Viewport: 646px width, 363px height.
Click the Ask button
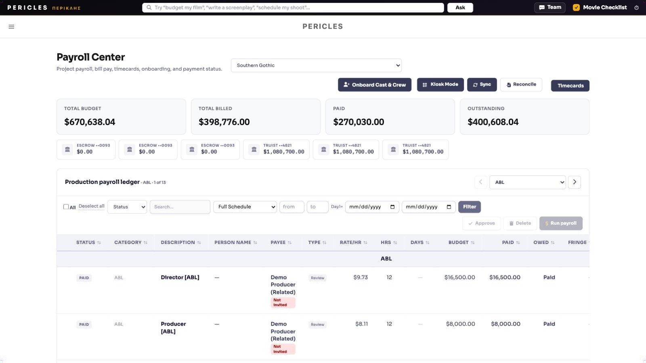coord(460,8)
